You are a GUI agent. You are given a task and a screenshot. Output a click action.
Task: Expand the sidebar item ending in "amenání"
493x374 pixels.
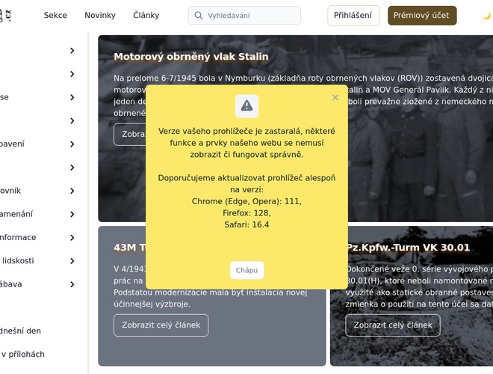click(x=72, y=214)
